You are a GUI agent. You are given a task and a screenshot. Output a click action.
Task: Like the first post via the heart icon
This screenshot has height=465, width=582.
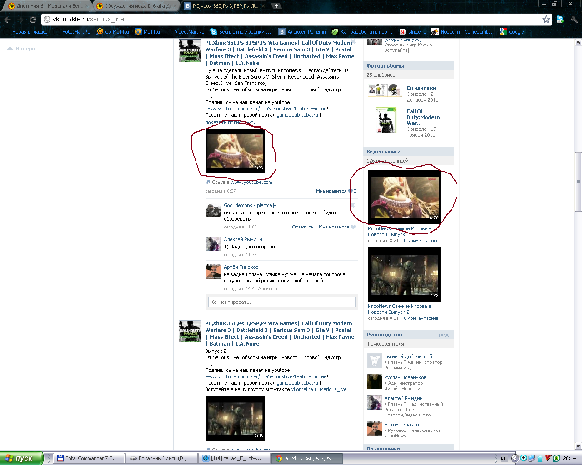tap(351, 191)
